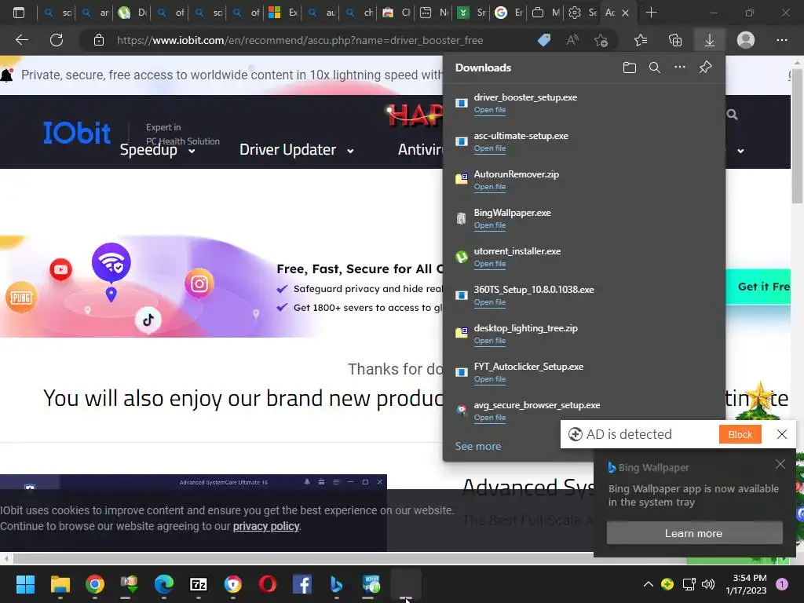
Task: Open the browser profile avatar
Action: tap(746, 40)
